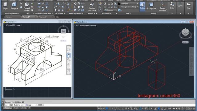Image resolution: width=197 pixels, height=111 pixels.
Task: Switch to the Лист2 layout tab
Action: (x=23, y=108)
